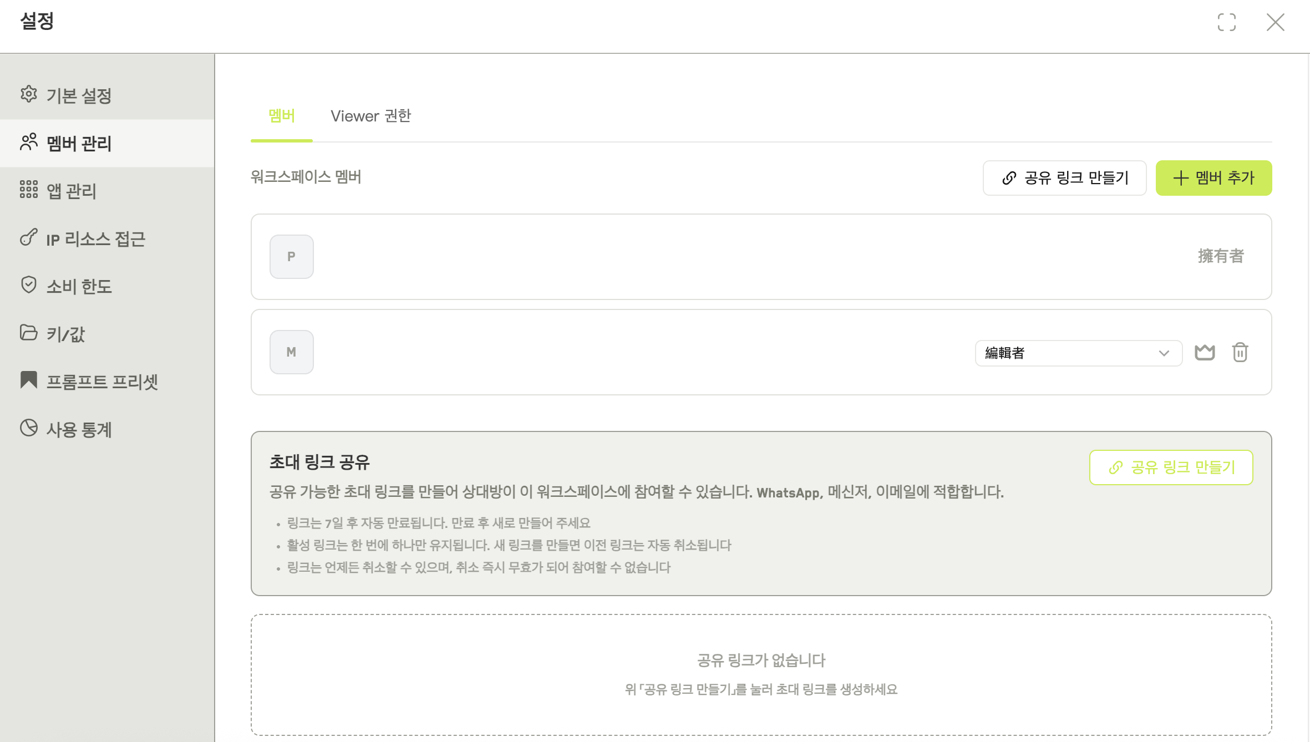Screen dimensions: 1310x742
Task: Click the 워크스페이스 멤버 heading
Action: pos(306,177)
